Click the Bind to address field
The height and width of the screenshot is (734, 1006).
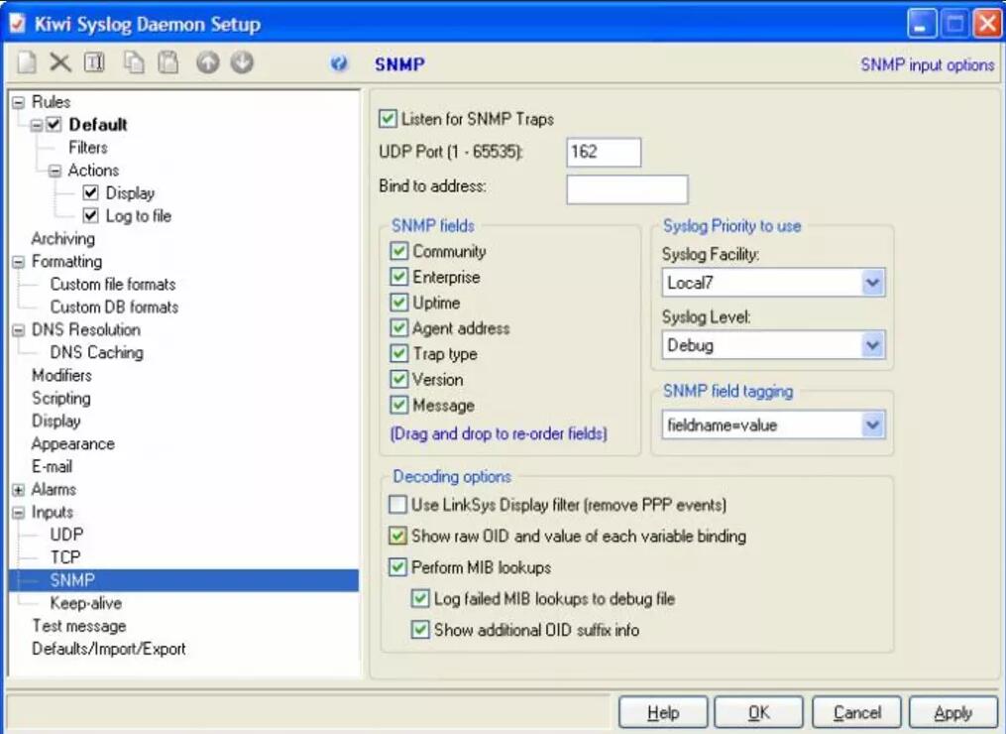pos(627,189)
